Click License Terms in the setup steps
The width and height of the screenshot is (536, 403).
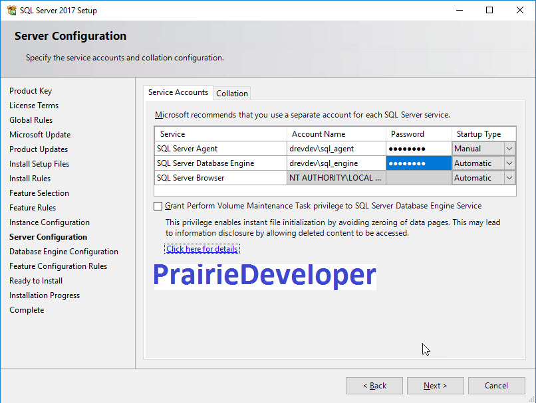click(34, 106)
